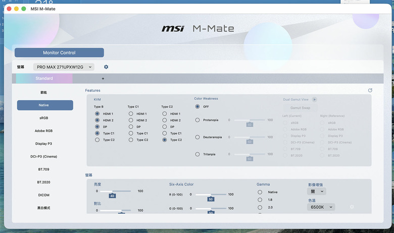This screenshot has height=233, width=394.
Task: Select the DCI-P3 (Cinema) mode
Action: [x=44, y=156]
